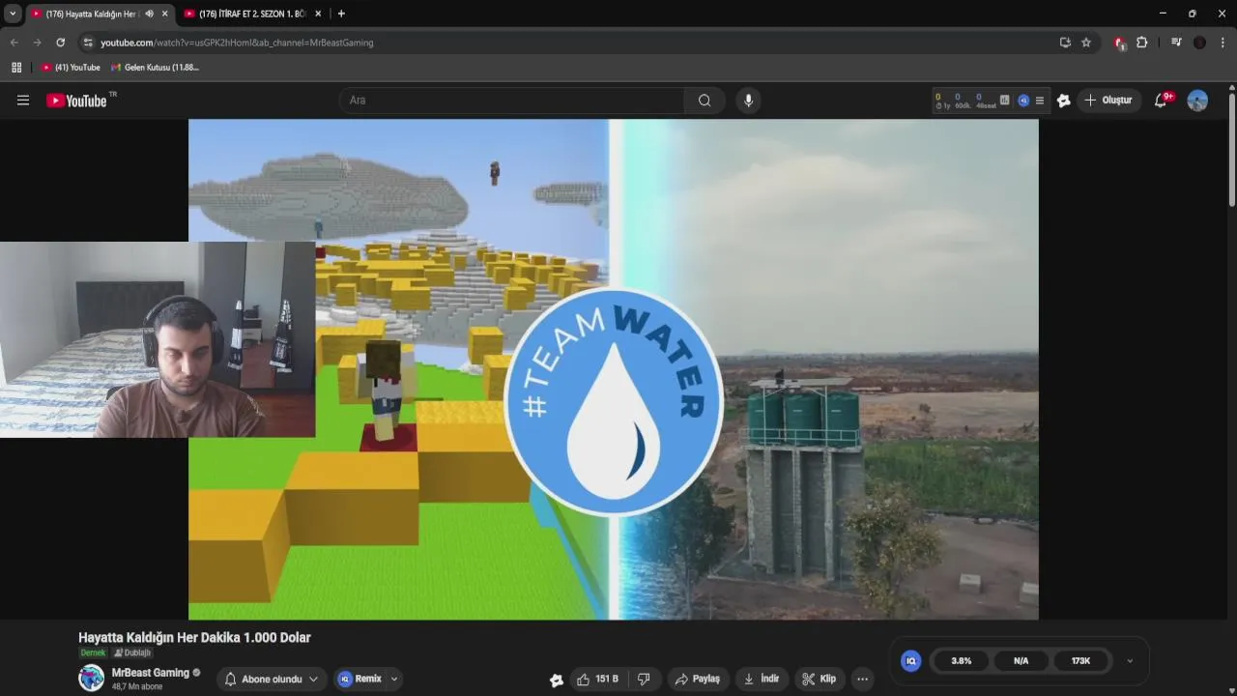Download the video with İndir
Image resolution: width=1237 pixels, height=696 pixels.
coord(763,679)
